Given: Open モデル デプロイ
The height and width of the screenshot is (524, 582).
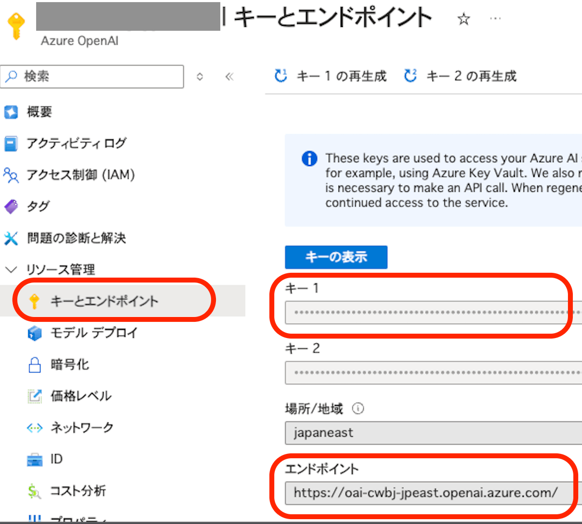Looking at the screenshot, I should [x=94, y=333].
